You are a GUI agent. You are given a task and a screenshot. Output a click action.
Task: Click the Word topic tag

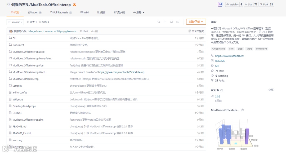click(x=249, y=49)
